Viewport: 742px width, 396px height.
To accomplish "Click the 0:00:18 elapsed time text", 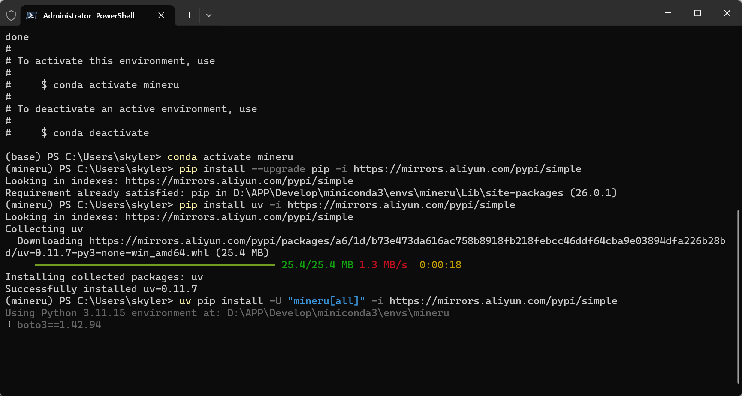I will pyautogui.click(x=440, y=265).
